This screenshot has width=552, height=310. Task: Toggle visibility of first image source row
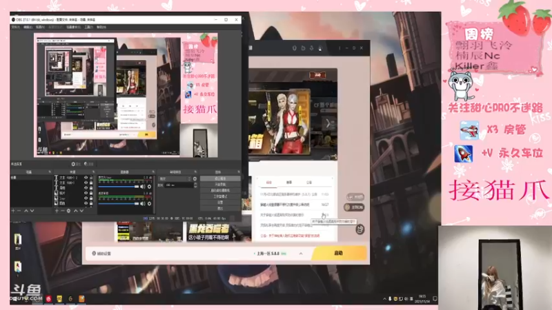pos(86,193)
